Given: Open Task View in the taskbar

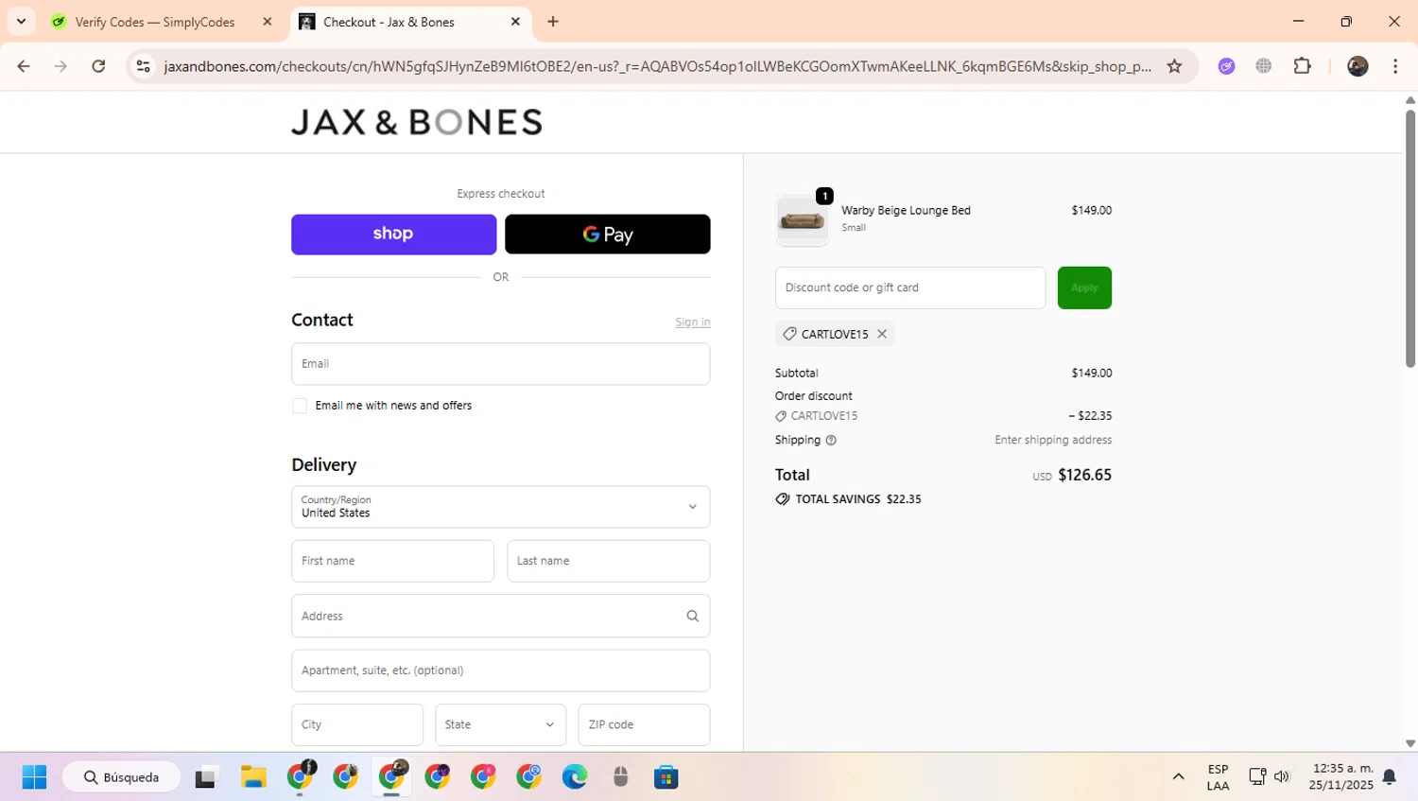Looking at the screenshot, I should pos(205,777).
